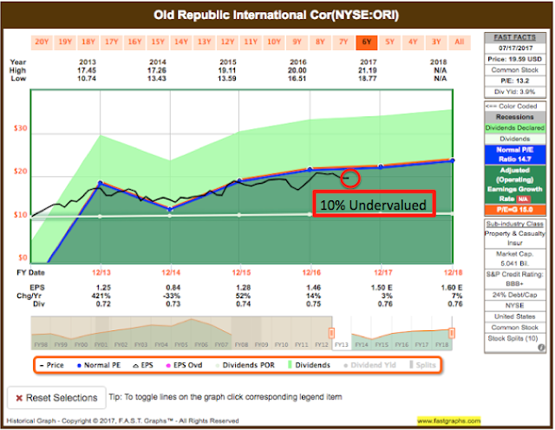The image size is (555, 430).
Task: Click the Normal P/E Ratio 14.7 swatch
Action: pos(514,154)
